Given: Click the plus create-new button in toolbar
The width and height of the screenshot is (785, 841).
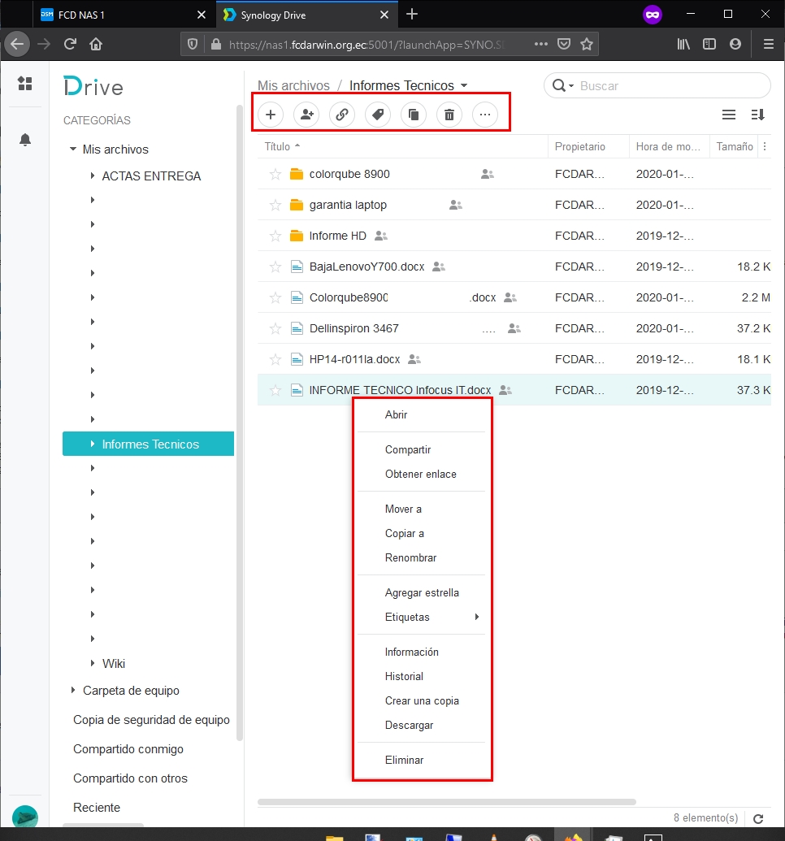Looking at the screenshot, I should [271, 115].
